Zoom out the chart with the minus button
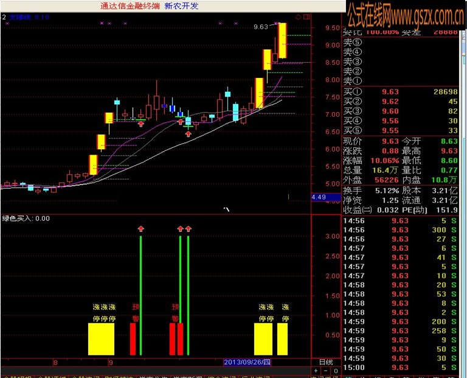Image resolution: width=467 pixels, height=378 pixels. [325, 371]
